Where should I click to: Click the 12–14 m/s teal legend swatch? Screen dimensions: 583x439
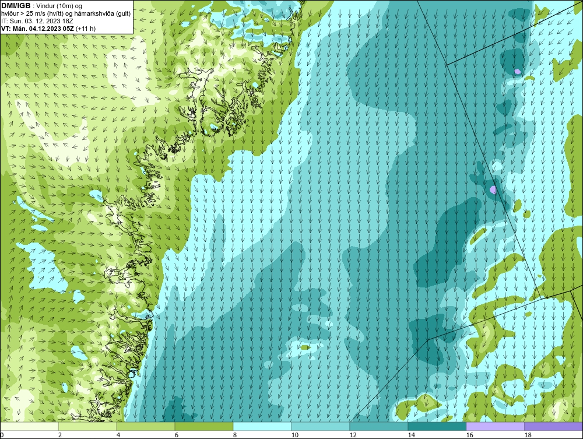379,426
